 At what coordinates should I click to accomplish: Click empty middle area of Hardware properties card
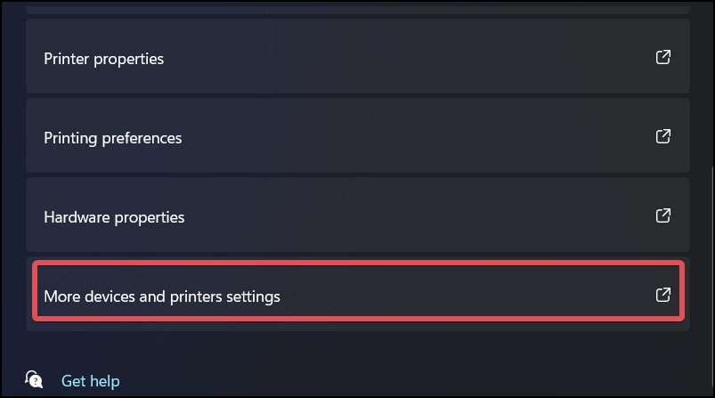tap(410, 215)
